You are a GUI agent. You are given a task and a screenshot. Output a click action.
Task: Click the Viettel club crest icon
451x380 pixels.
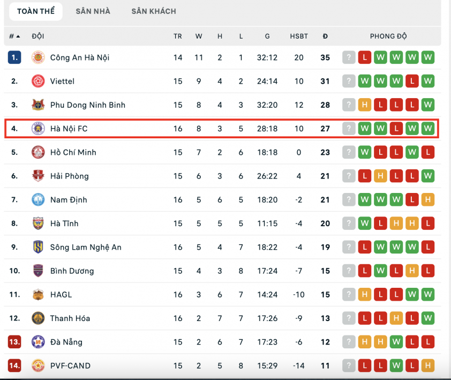pyautogui.click(x=38, y=81)
